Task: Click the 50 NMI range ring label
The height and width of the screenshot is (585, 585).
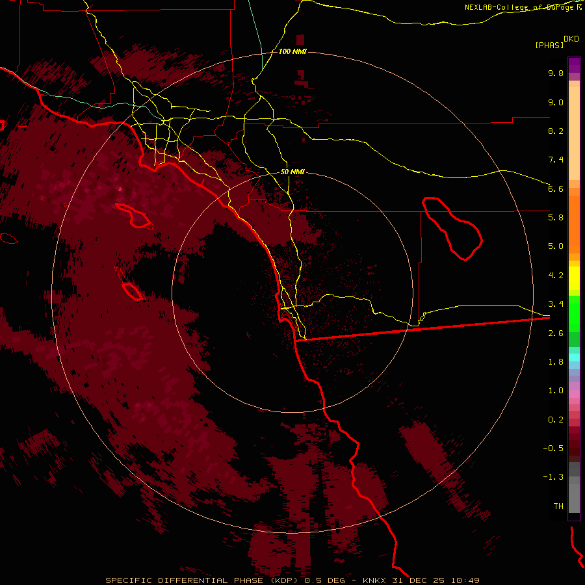Action: click(292, 172)
